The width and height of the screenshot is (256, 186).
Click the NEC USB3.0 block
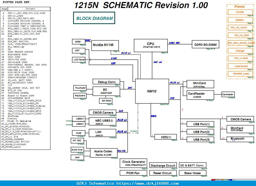[x=103, y=121]
